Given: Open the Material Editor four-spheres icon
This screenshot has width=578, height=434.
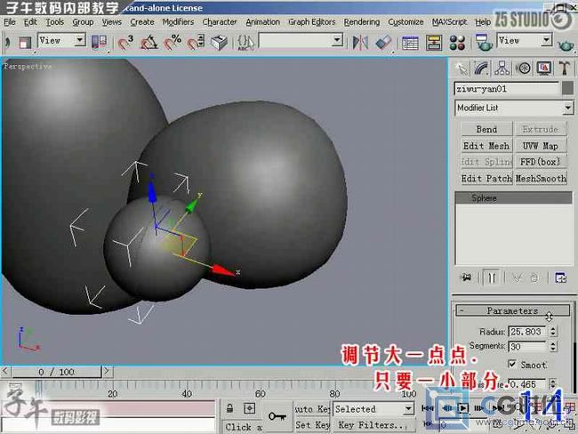Looking at the screenshot, I should [x=457, y=43].
